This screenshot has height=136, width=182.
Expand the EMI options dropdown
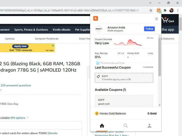tap(19, 118)
